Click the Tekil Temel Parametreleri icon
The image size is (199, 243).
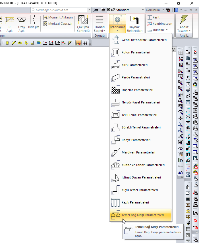tap(115, 115)
